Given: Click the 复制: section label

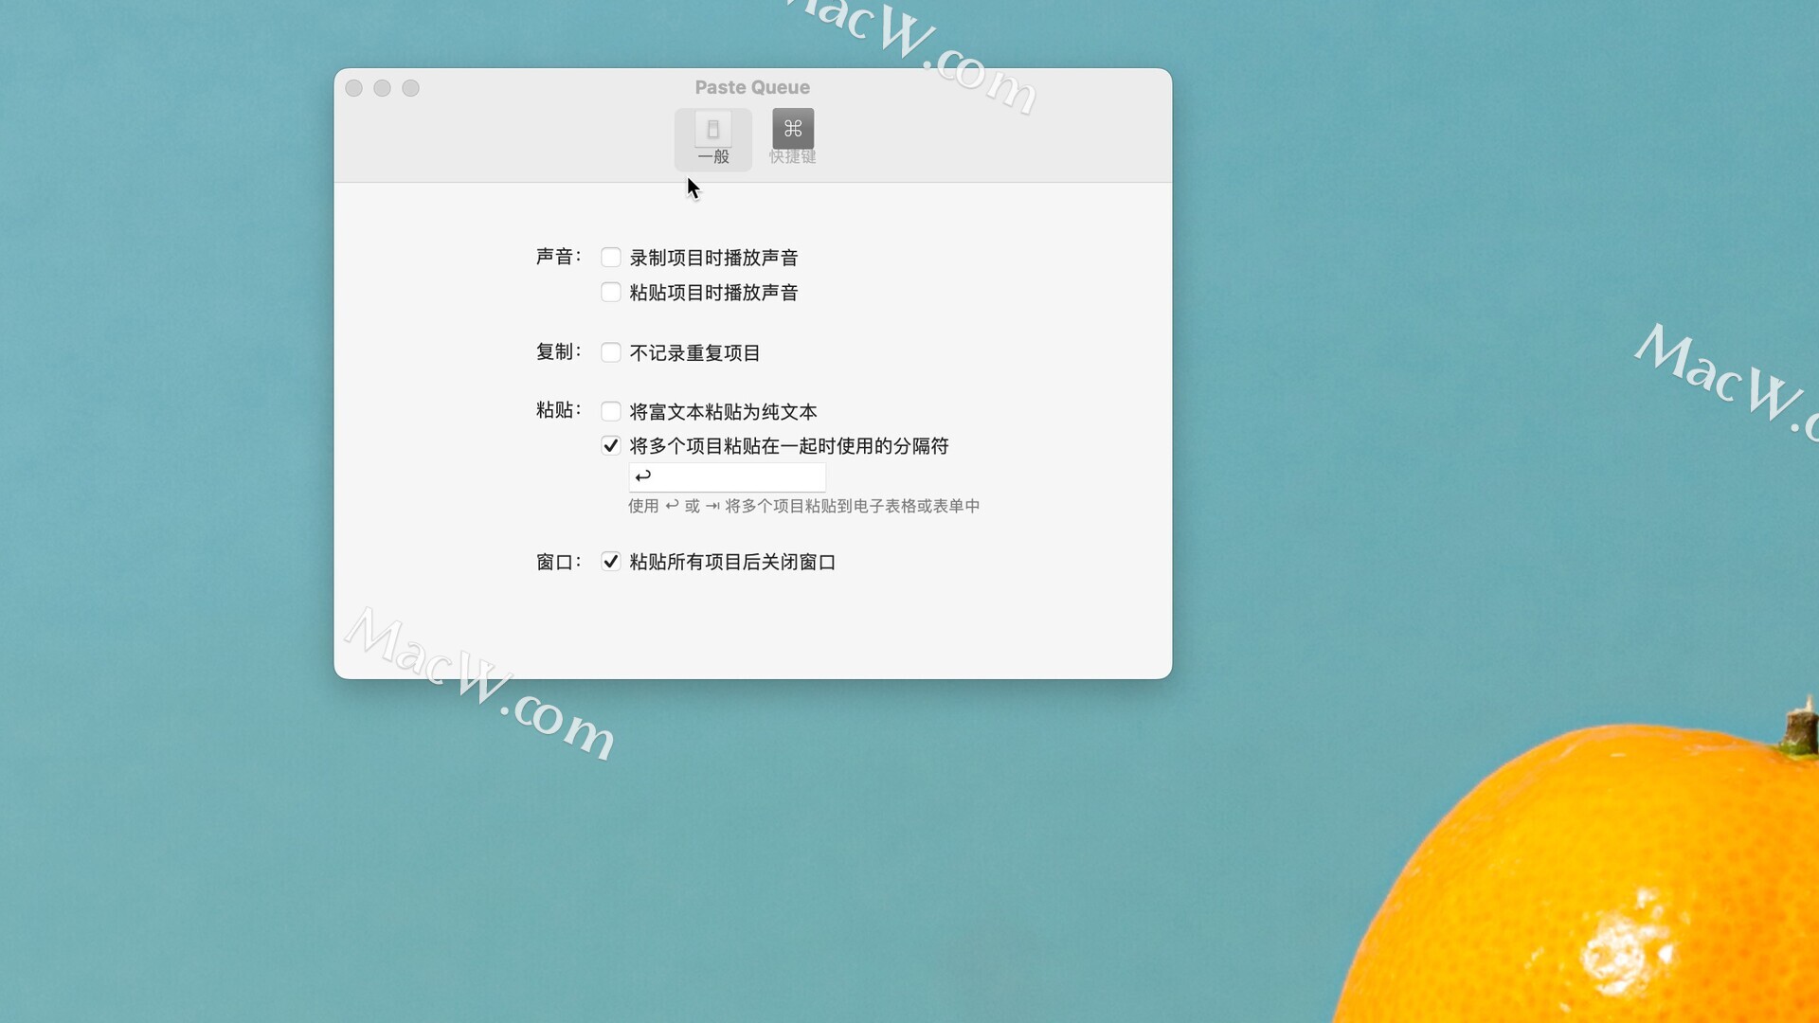Looking at the screenshot, I should click(559, 352).
